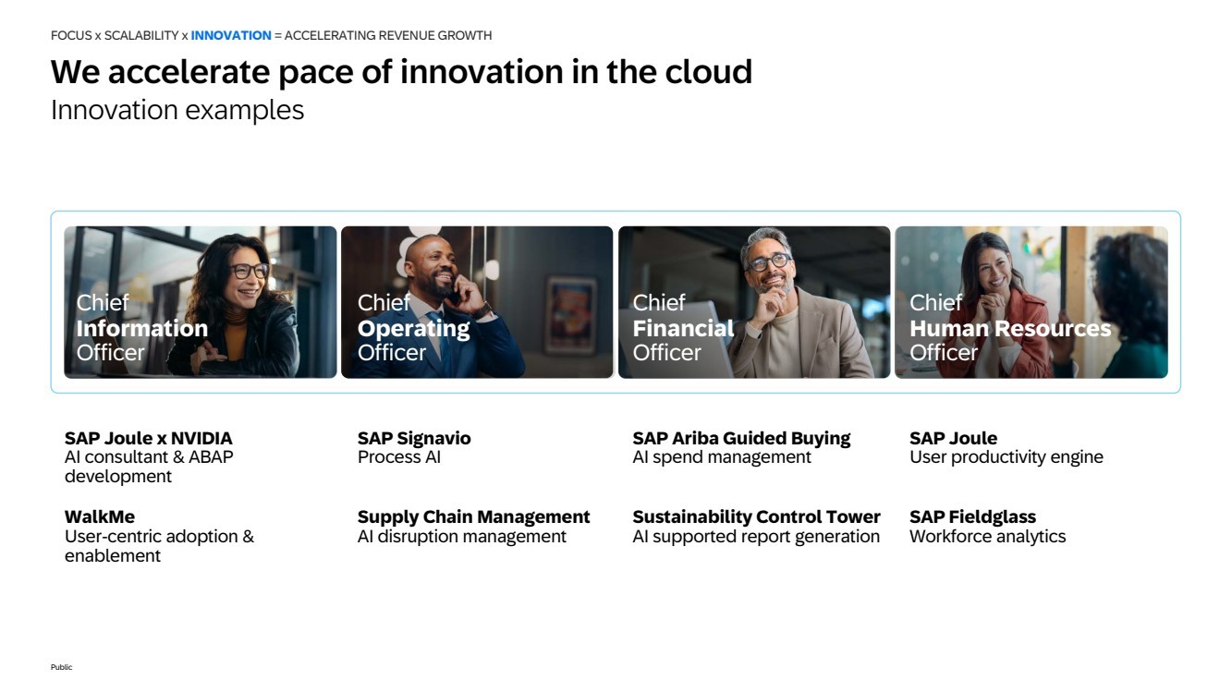Open the Chief Financial Officer photo card
This screenshot has height=692, width=1232.
753,302
